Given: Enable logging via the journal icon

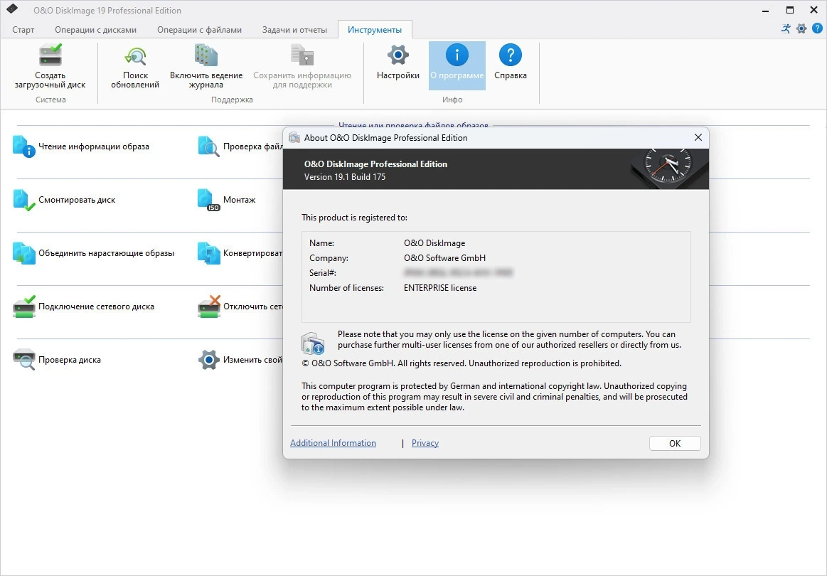Looking at the screenshot, I should (x=206, y=55).
